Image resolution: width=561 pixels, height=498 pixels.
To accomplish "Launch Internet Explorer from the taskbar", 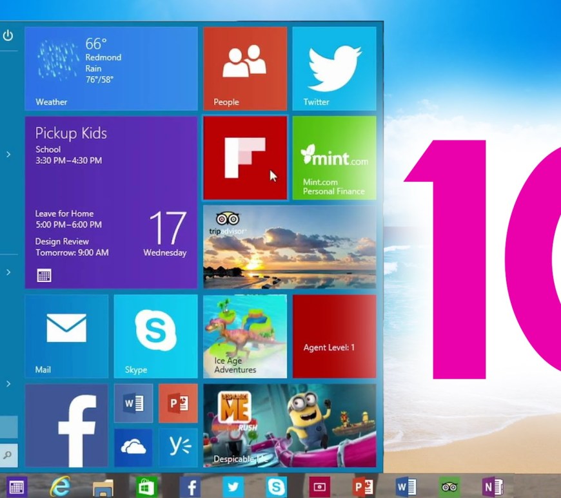I will [60, 487].
